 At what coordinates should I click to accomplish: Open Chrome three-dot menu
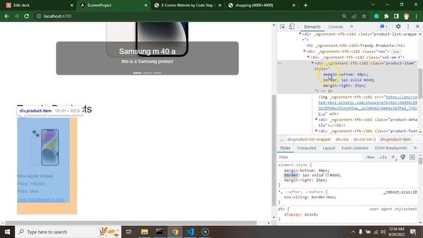coord(416,16)
